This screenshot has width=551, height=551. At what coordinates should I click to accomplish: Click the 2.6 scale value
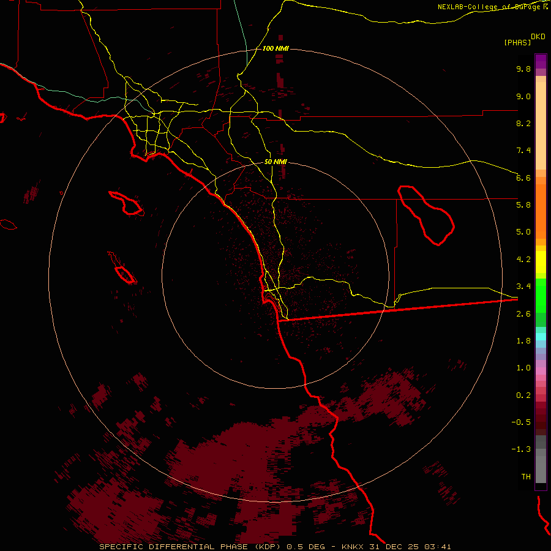(523, 314)
